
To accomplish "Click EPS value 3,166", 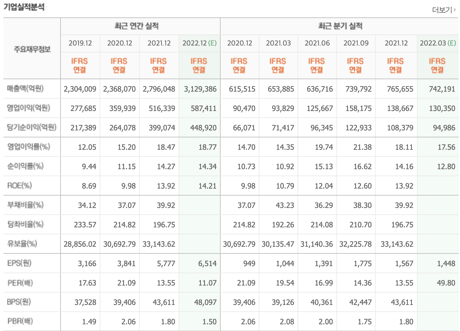I will click(x=87, y=264).
